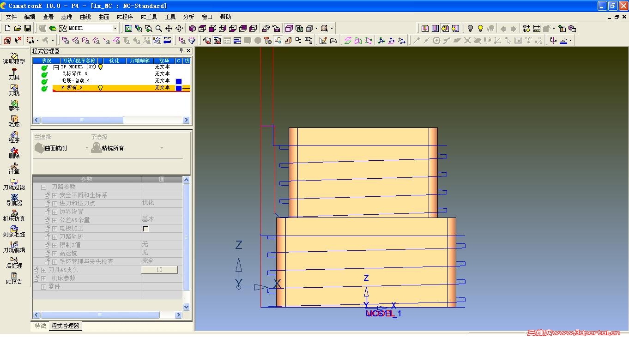Viewport: 629px width, 339px height.
Task: Click lock icon beside 进刀和退刀点 row
Action: [x=47, y=204]
